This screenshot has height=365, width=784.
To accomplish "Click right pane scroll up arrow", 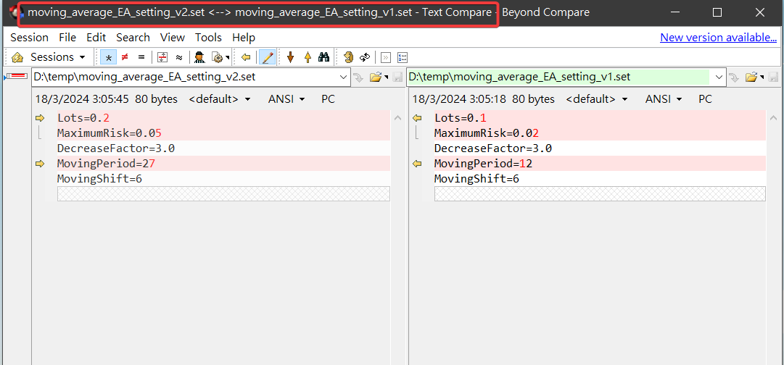I will (x=774, y=118).
